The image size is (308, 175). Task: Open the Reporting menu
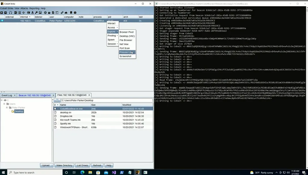point(34,8)
